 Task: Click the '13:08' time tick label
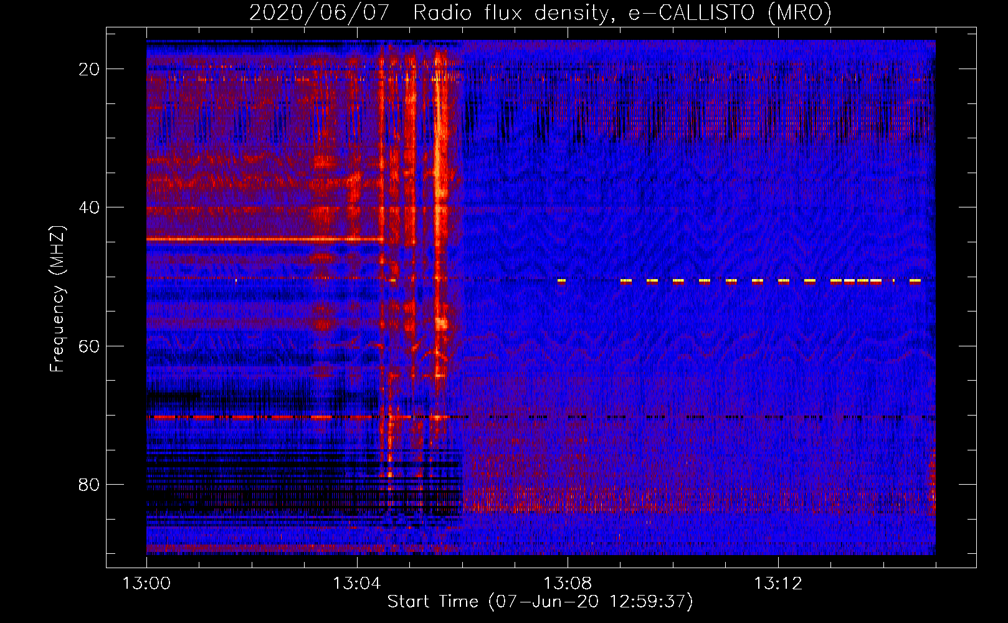pos(568,584)
